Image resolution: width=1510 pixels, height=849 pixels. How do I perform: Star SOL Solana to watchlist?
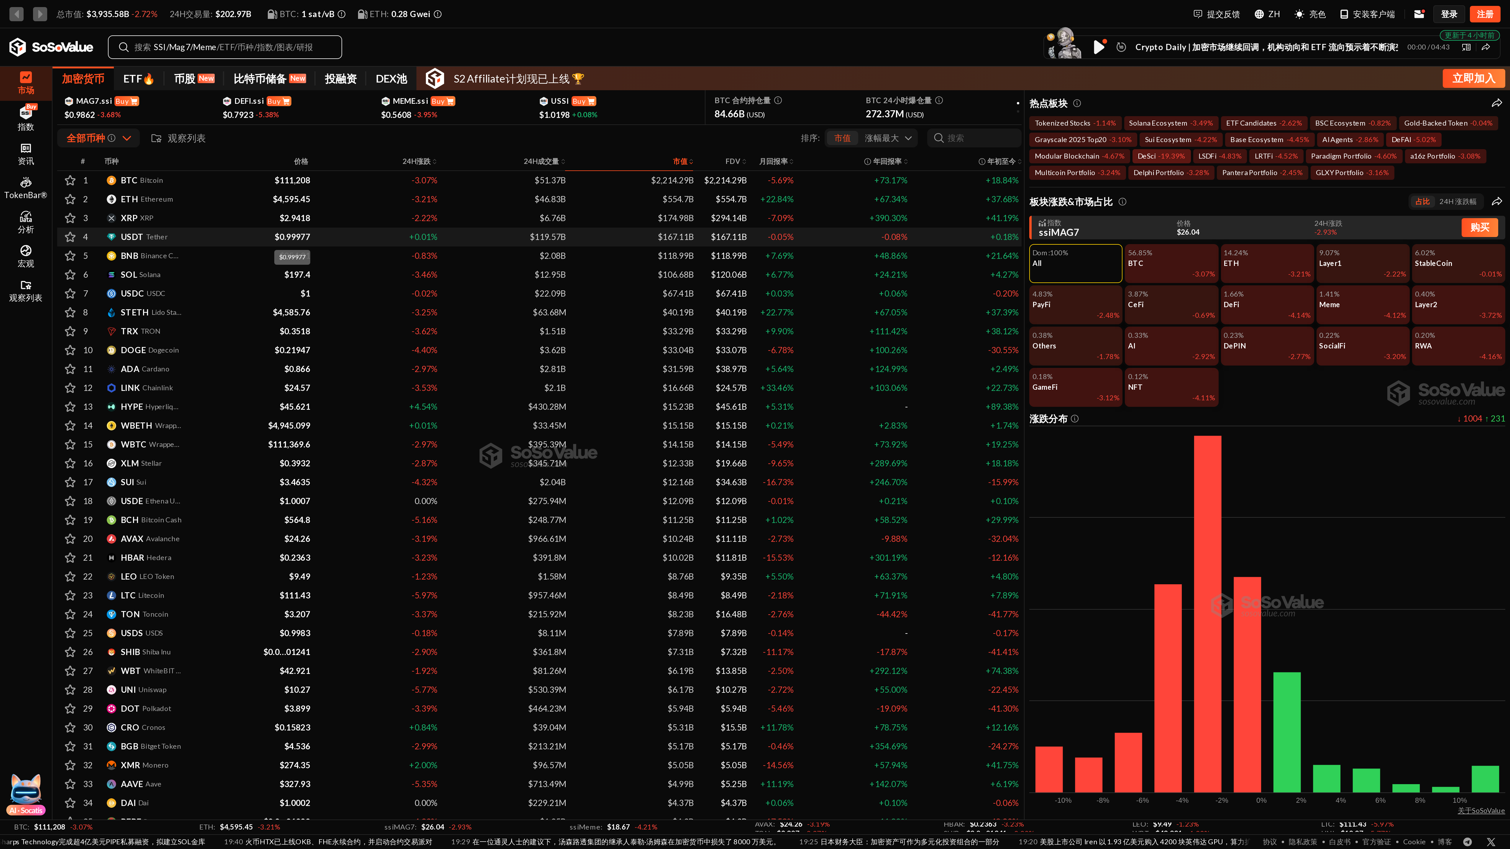tap(70, 274)
